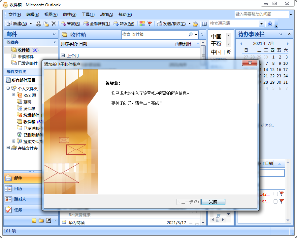Click Reply 答复(R) in the toolbar
This screenshot has width=297, height=238.
70,24
